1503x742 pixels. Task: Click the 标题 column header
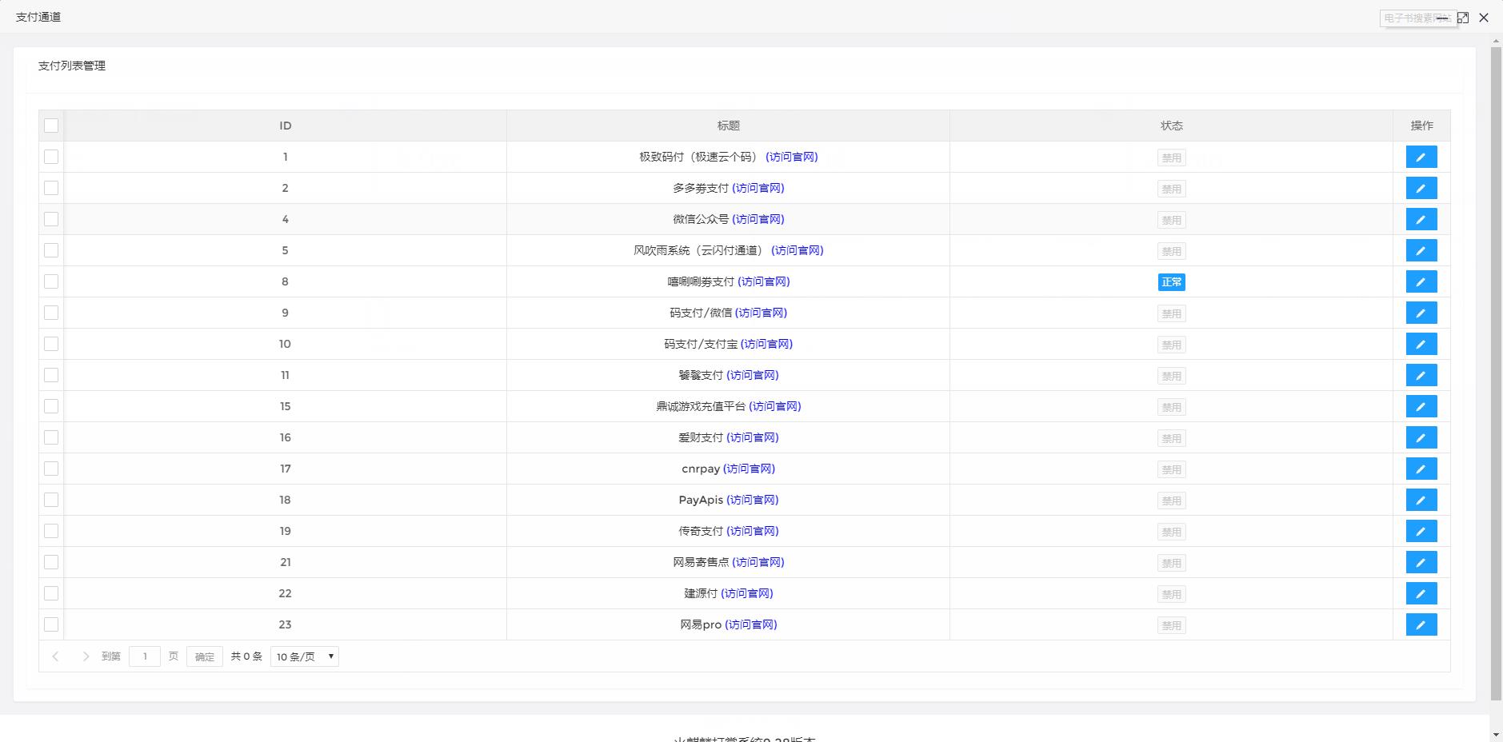[x=728, y=126]
